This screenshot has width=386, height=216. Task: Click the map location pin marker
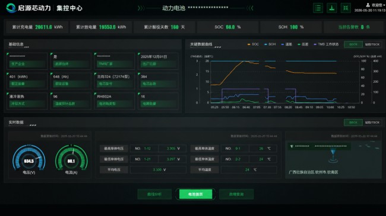(333, 156)
